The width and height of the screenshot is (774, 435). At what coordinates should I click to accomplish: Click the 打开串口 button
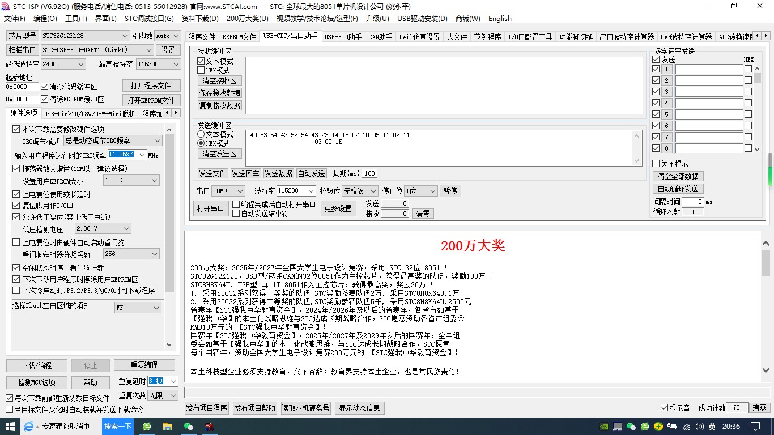210,208
